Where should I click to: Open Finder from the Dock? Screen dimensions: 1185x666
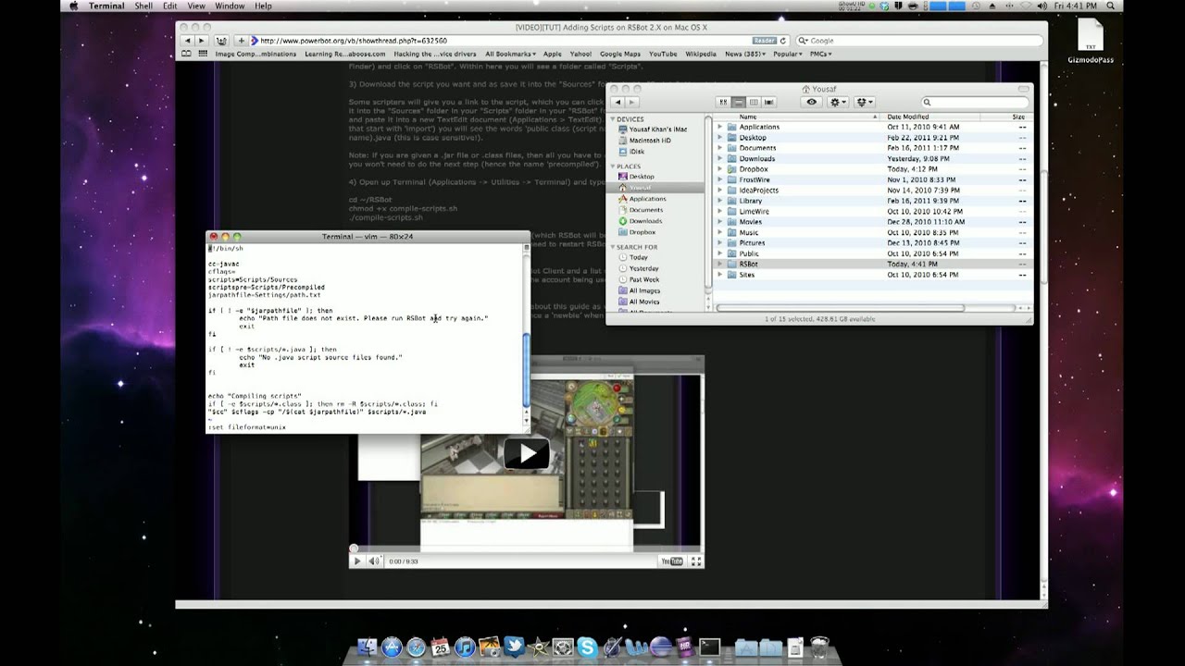point(368,647)
